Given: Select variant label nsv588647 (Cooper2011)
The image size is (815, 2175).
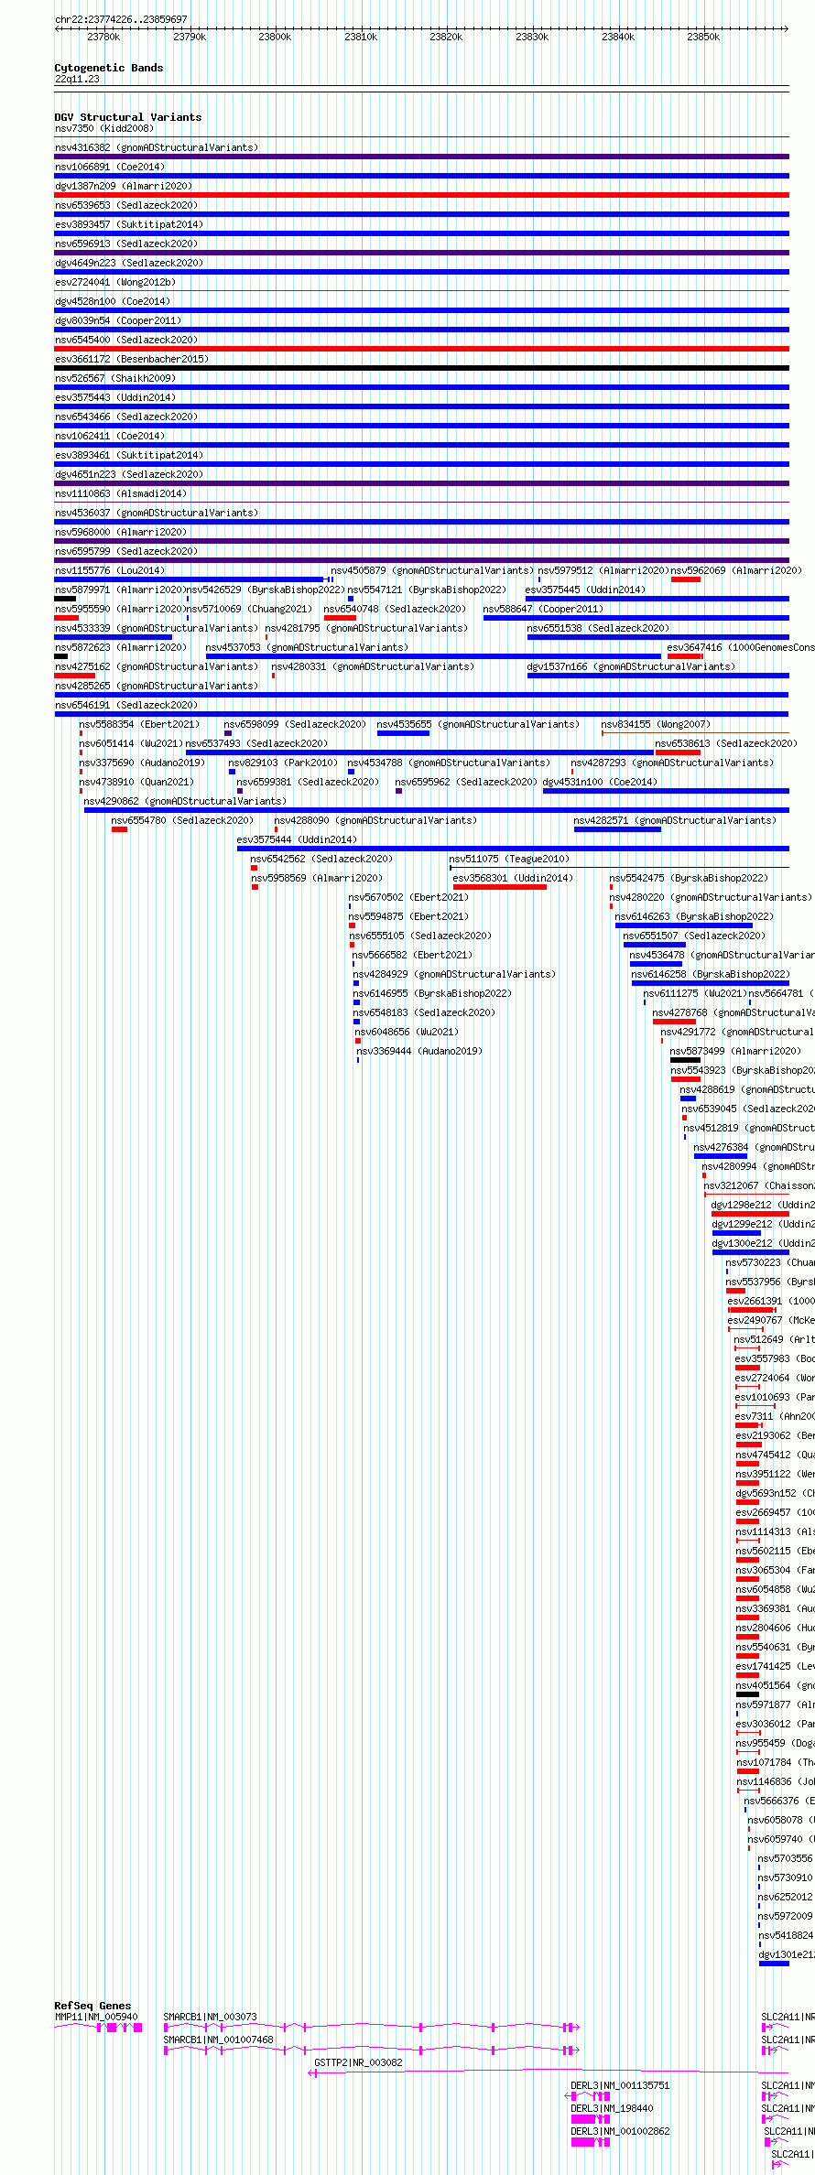Looking at the screenshot, I should click(544, 609).
